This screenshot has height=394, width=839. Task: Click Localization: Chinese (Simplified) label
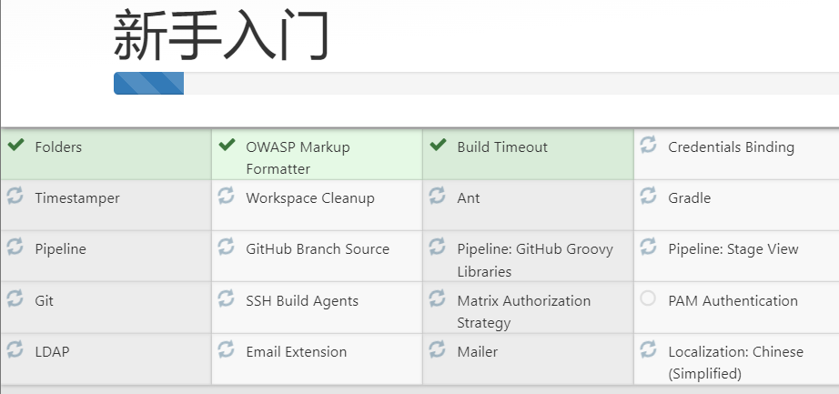coord(736,362)
